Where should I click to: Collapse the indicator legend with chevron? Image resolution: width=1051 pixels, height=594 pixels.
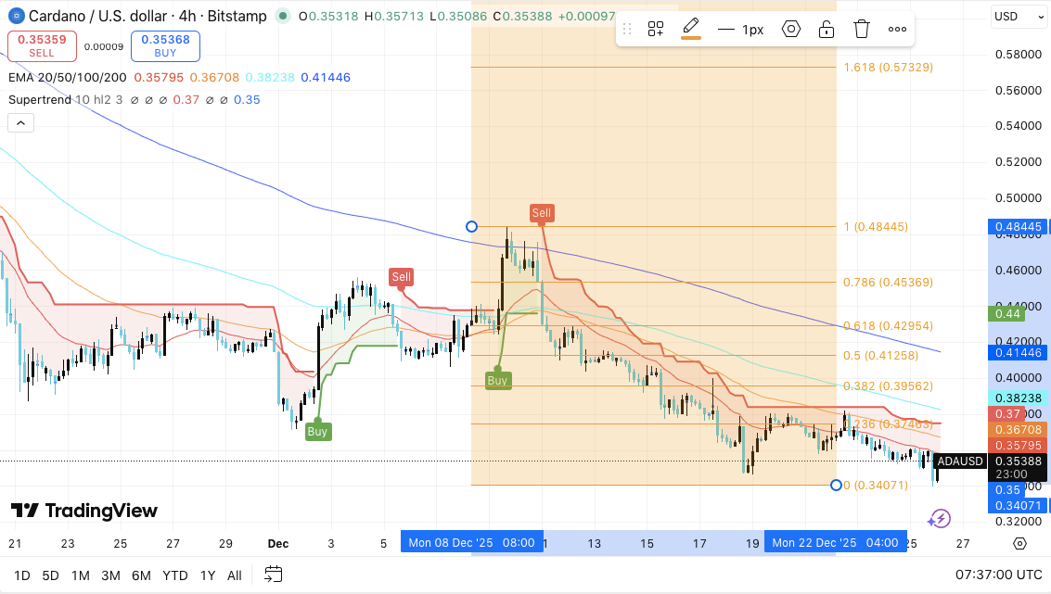click(x=20, y=122)
